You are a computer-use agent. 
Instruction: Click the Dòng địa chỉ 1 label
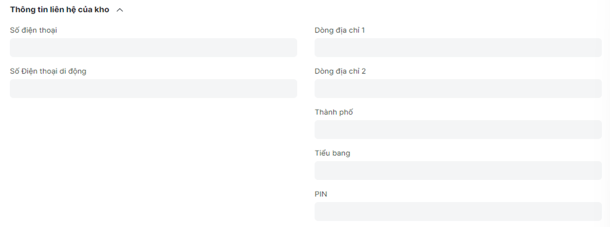(x=340, y=30)
